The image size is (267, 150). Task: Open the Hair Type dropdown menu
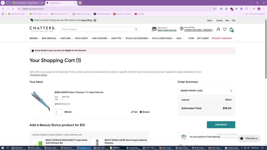(x=117, y=38)
